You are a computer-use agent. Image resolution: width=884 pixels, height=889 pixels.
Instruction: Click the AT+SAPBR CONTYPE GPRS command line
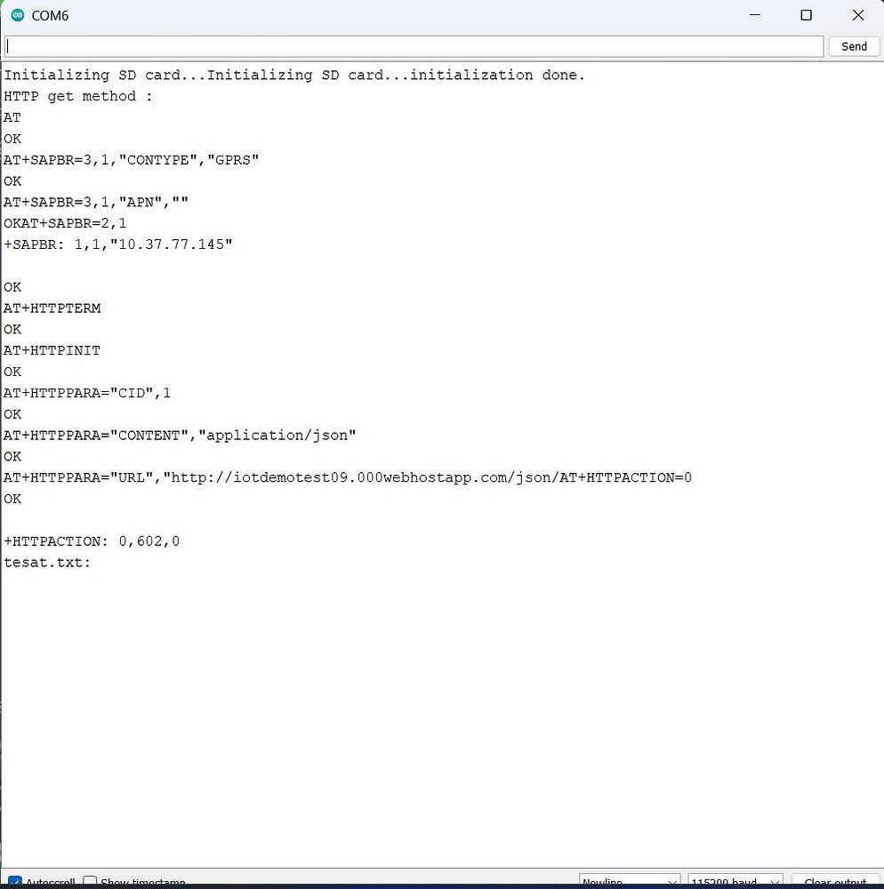(132, 159)
